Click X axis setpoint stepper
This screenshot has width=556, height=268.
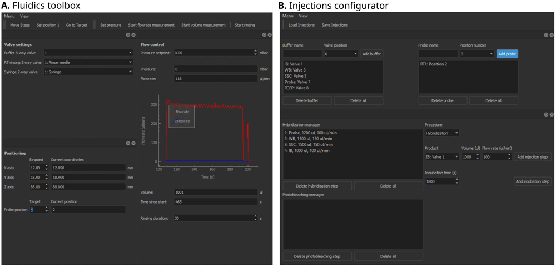[46, 168]
